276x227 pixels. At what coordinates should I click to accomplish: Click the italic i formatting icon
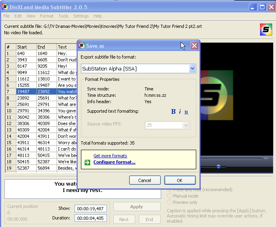[180, 112]
